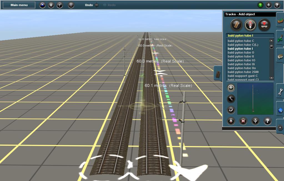Open help with the top-right question mark
The width and height of the screenshot is (284, 181).
click(277, 5)
